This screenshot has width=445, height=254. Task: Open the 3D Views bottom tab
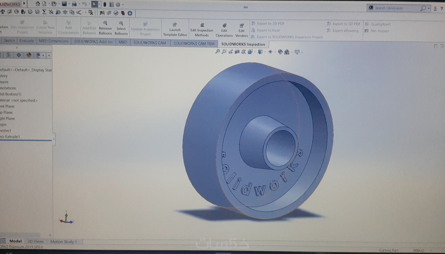point(36,241)
